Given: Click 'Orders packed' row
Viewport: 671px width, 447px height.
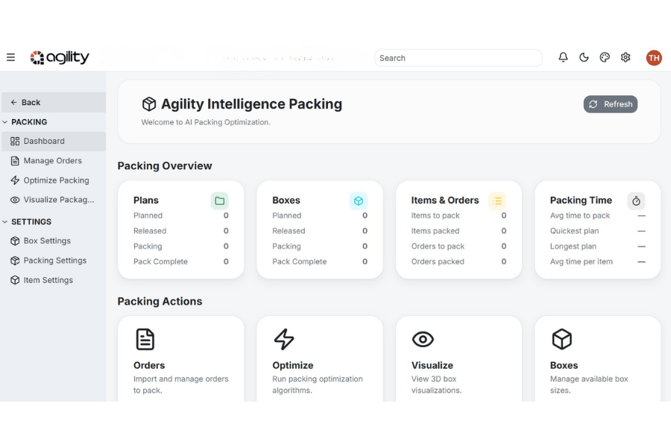Looking at the screenshot, I should click(459, 261).
